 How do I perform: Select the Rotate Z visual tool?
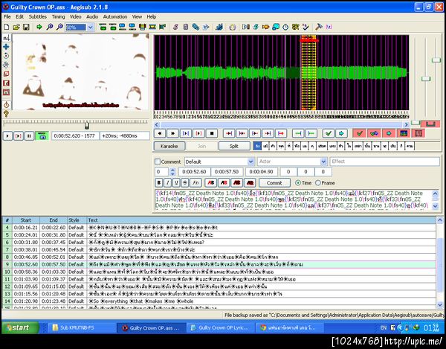6,56
